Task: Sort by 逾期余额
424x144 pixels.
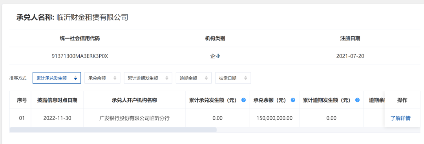Action: (194, 78)
